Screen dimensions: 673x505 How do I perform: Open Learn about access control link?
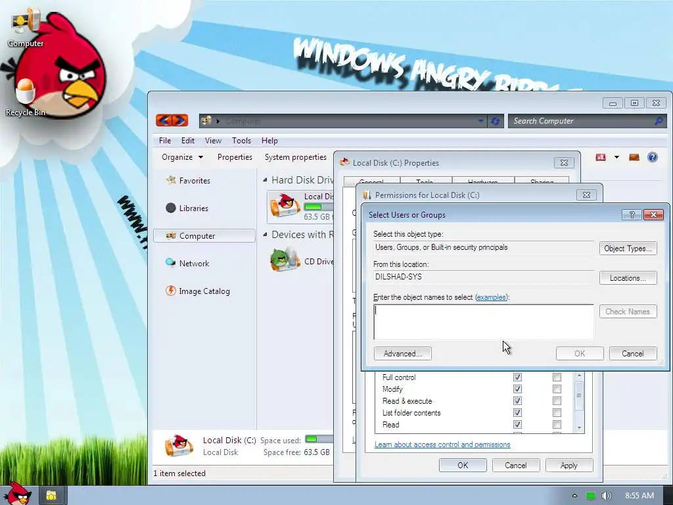click(x=442, y=445)
